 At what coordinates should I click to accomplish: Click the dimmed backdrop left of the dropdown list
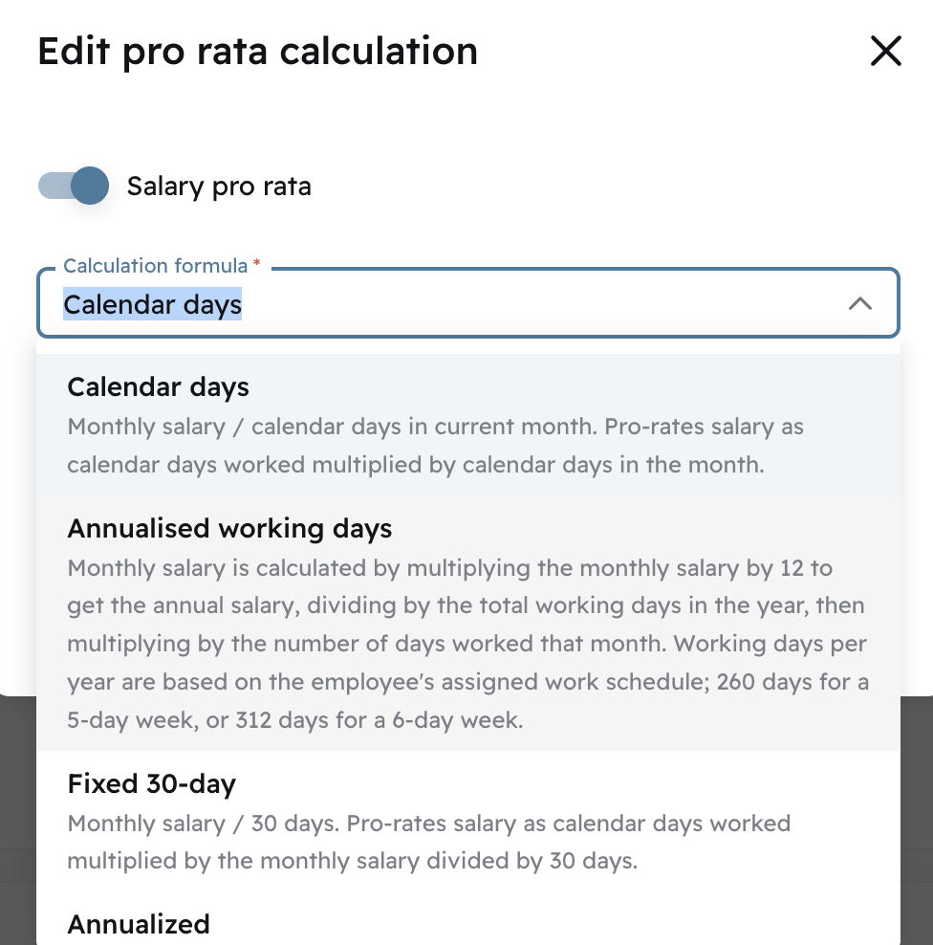tap(17, 813)
